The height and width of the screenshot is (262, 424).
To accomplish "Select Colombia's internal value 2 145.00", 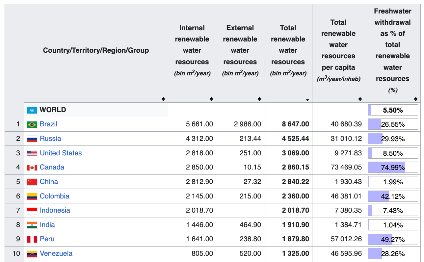I will pyautogui.click(x=199, y=196).
